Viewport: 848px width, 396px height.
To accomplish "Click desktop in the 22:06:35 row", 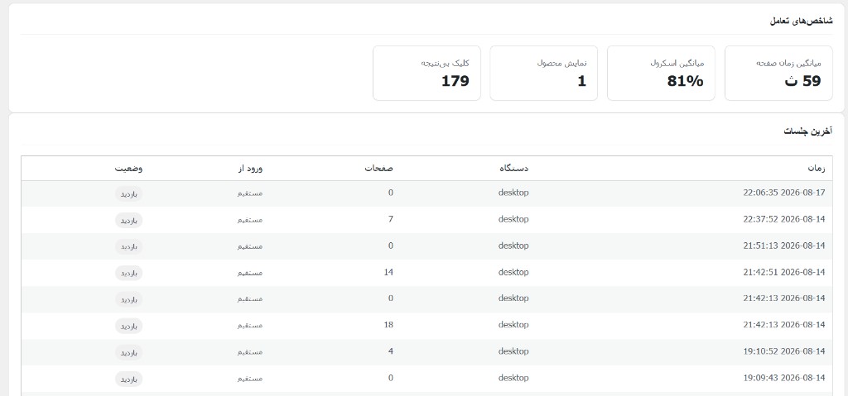I will click(x=513, y=193).
